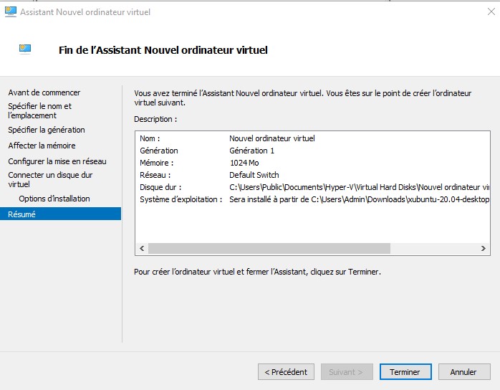Click the xubuntu-20.04 installation source path
Image resolution: width=500 pixels, height=390 pixels.
360,199
